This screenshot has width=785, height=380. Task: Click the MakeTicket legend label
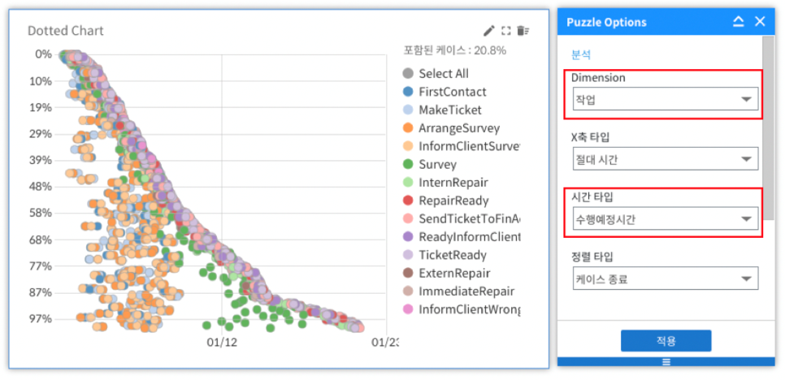click(x=449, y=110)
